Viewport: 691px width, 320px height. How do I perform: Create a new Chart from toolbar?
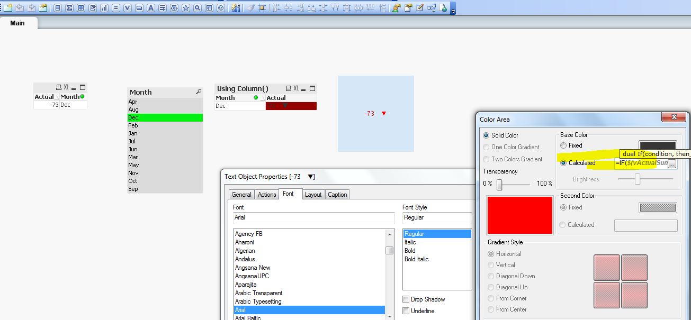click(x=104, y=8)
